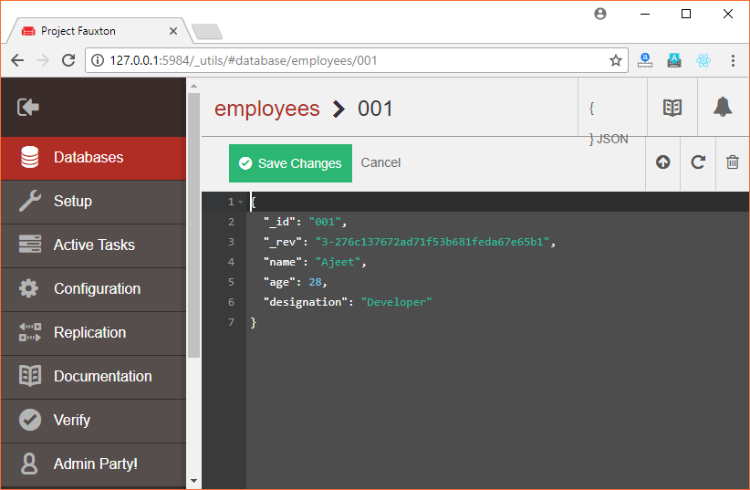This screenshot has width=750, height=490.
Task: Delete document with trash icon
Action: 733,162
